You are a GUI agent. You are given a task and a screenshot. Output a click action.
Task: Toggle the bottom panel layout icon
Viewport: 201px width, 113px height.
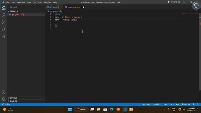click(172, 2)
